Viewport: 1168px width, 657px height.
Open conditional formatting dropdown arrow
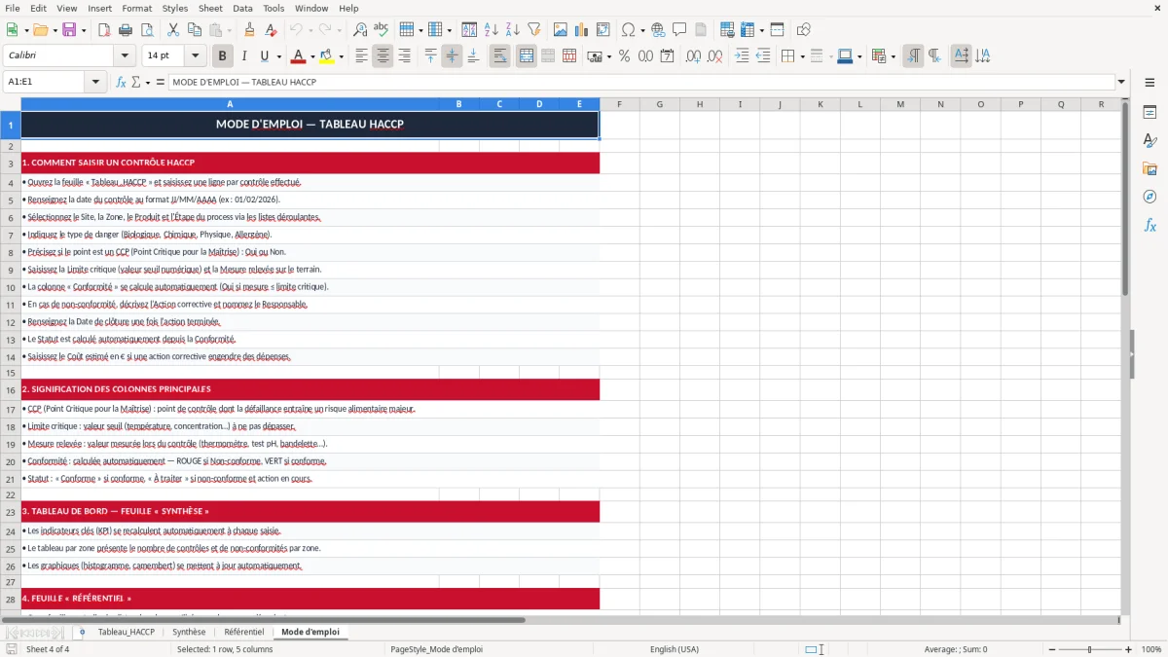[x=893, y=56]
